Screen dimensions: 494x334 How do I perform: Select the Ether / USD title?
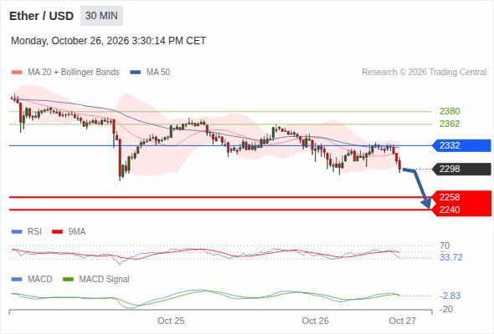click(41, 16)
